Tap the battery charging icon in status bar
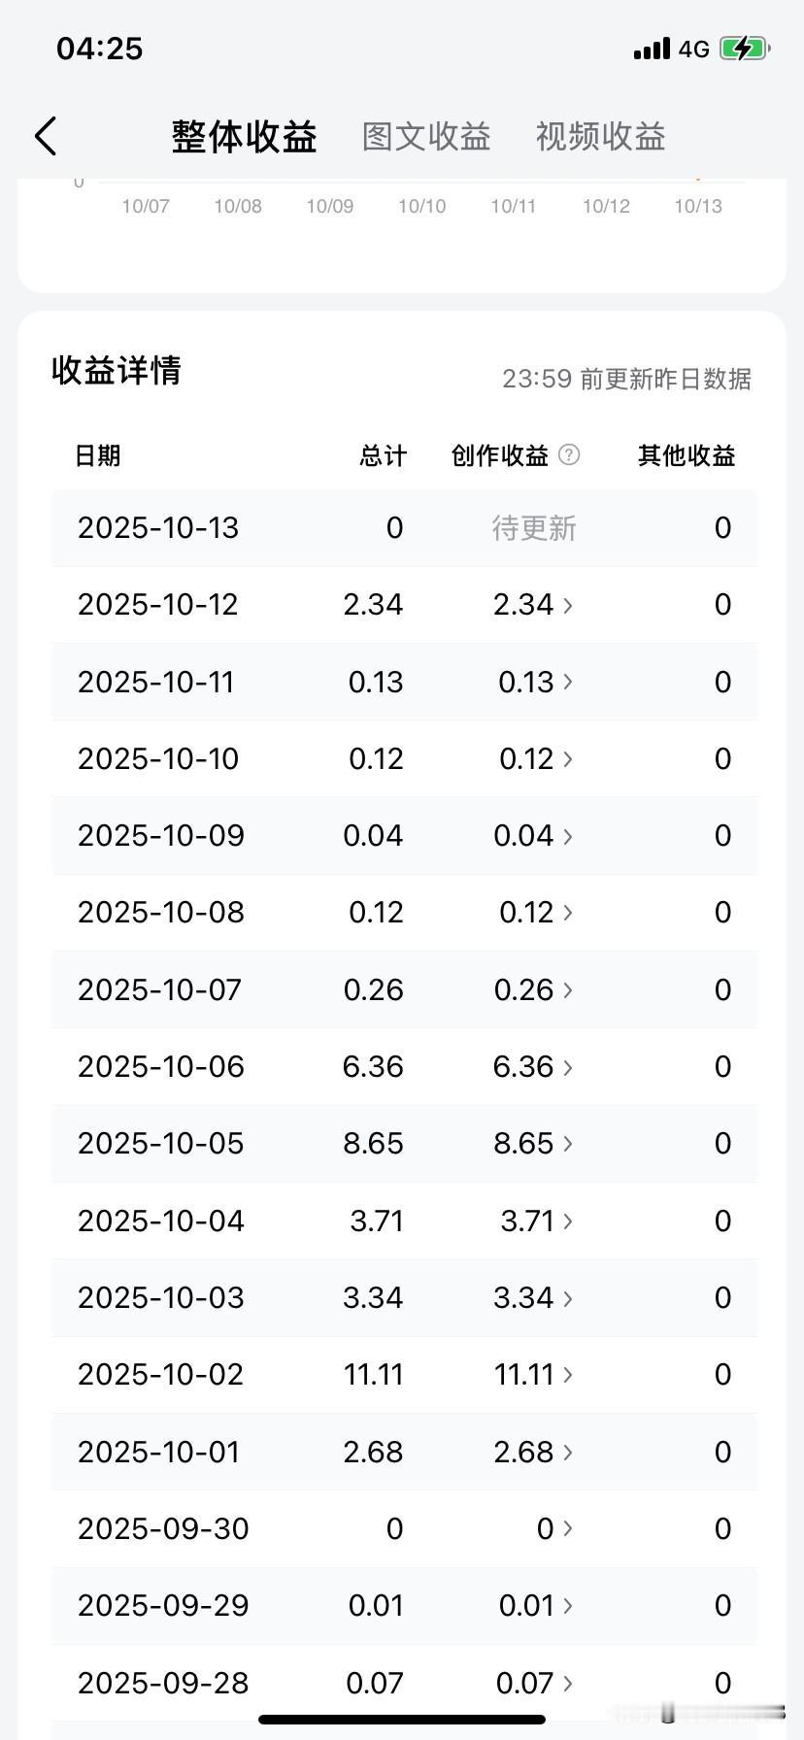This screenshot has width=804, height=1740. (745, 48)
